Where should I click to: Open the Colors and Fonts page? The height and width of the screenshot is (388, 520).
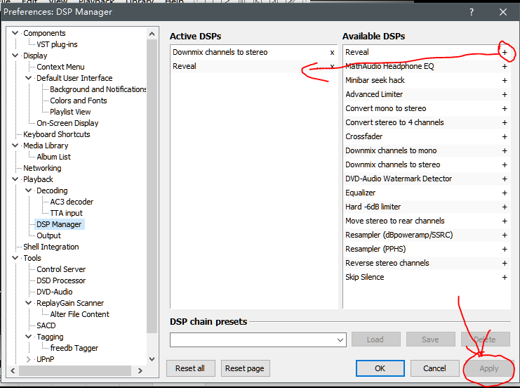[78, 101]
